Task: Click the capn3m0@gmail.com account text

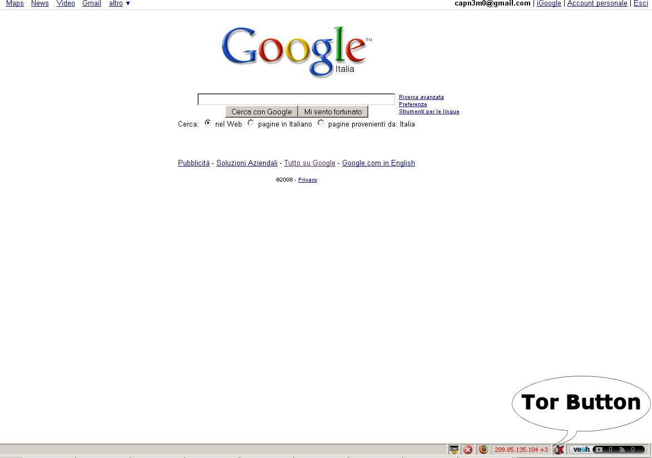Action: pos(492,3)
